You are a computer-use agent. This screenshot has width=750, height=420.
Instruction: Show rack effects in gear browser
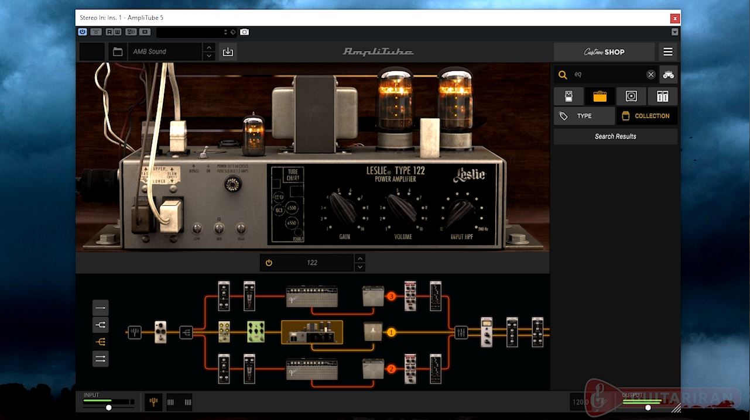662,96
